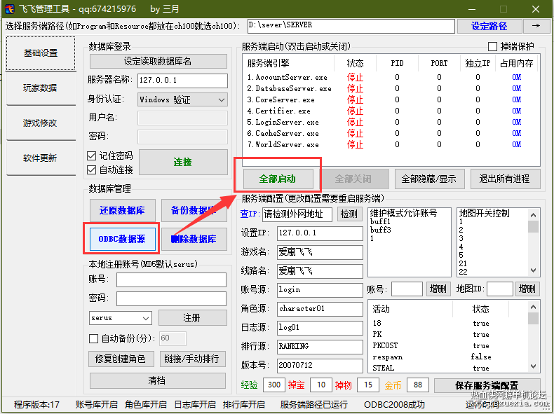The image size is (554, 414).
Task: Click the 掉物 rate field showing 15
Action: pyautogui.click(x=368, y=385)
